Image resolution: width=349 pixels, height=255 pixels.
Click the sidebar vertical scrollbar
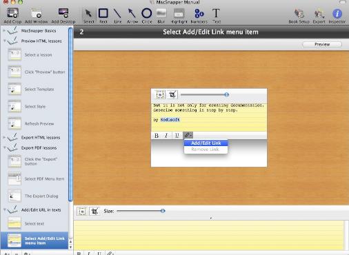click(70, 114)
